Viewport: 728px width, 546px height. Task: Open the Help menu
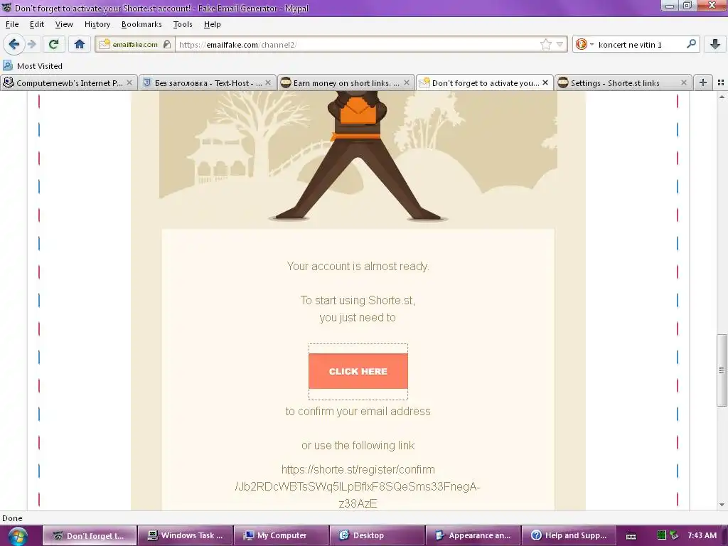pos(212,24)
